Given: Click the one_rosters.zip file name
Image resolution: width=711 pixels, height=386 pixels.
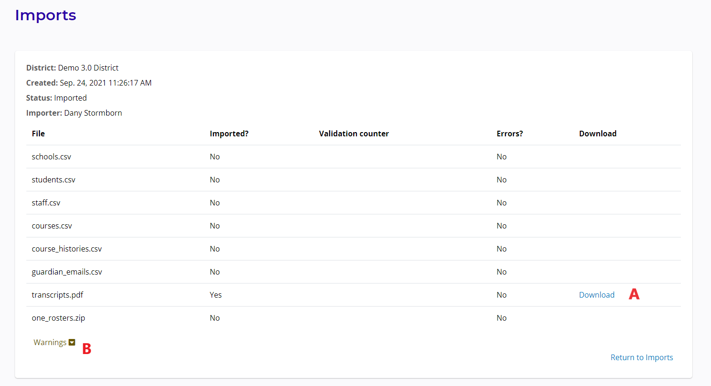Looking at the screenshot, I should point(58,318).
